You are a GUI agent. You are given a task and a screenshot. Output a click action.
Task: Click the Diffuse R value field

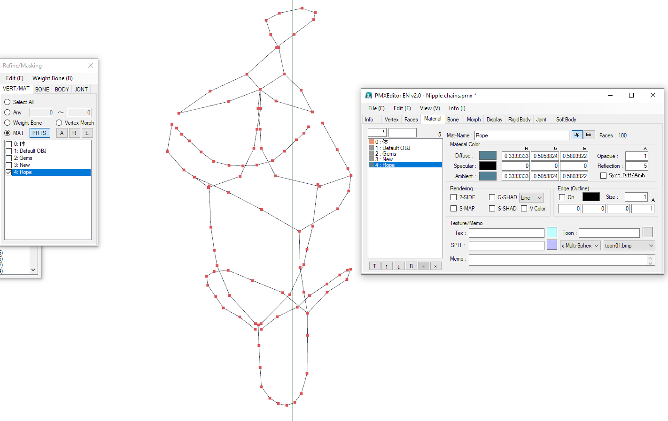tap(516, 156)
